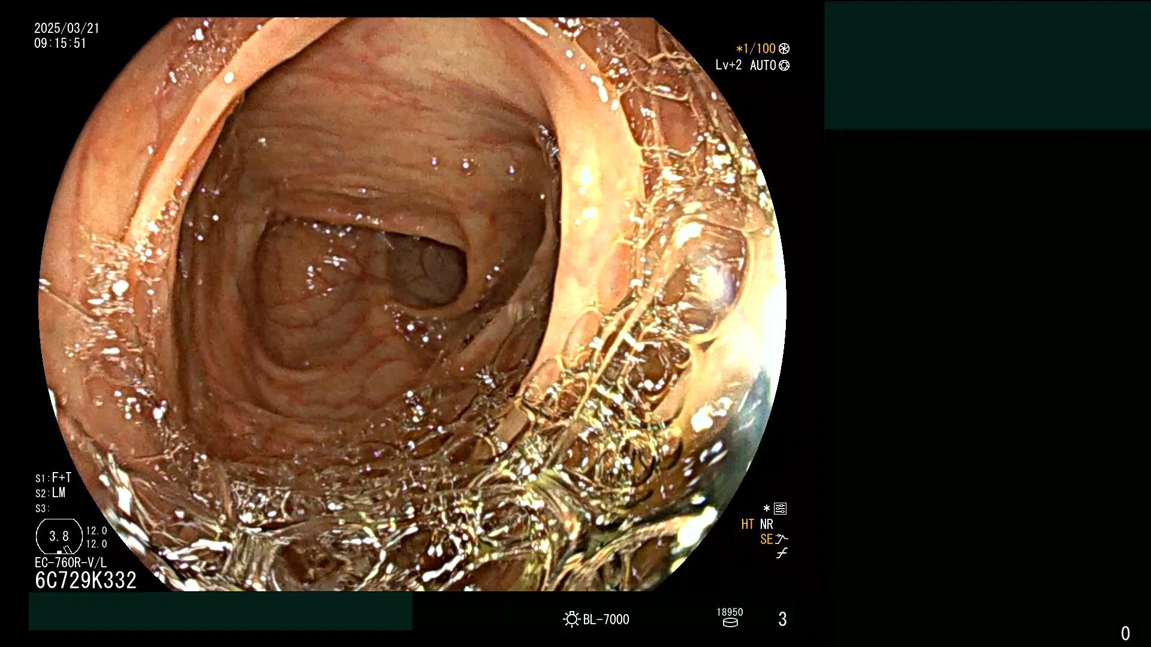Image resolution: width=1151 pixels, height=647 pixels.
Task: Click the BL-7000 light source label
Action: pyautogui.click(x=606, y=619)
